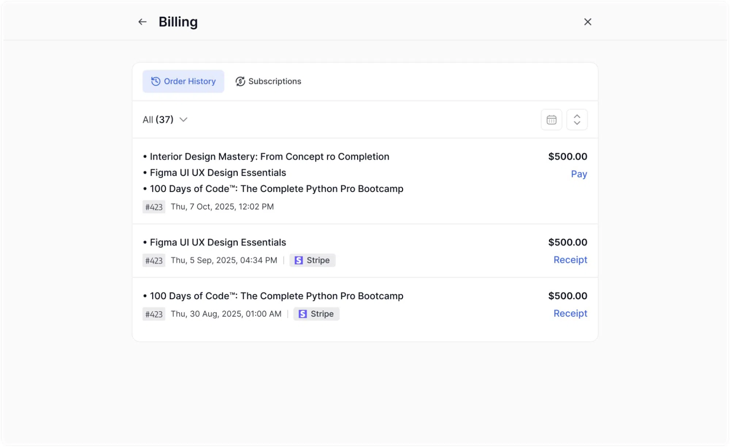This screenshot has height=447, width=730.
Task: Click the date "Thu, 30 Aug, 2025, 01:00 AM"
Action: (x=226, y=314)
